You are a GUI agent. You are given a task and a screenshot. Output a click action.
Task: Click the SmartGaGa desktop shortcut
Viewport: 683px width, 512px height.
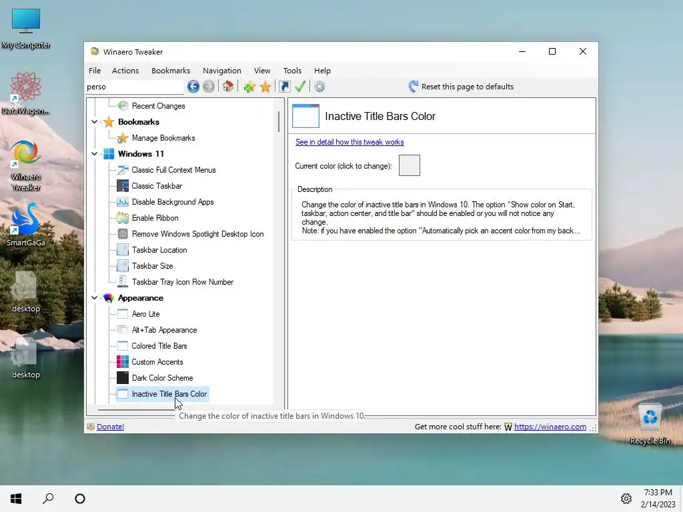[26, 224]
